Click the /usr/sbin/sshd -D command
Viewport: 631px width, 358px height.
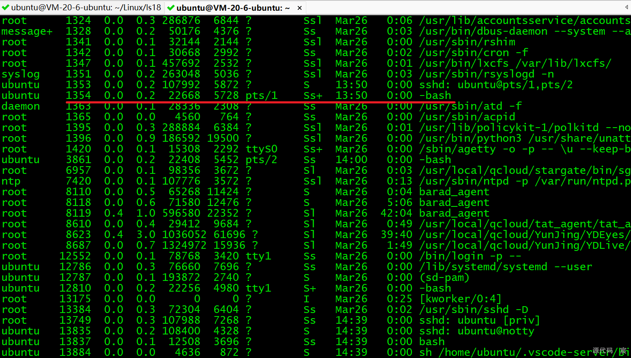tap(474, 310)
